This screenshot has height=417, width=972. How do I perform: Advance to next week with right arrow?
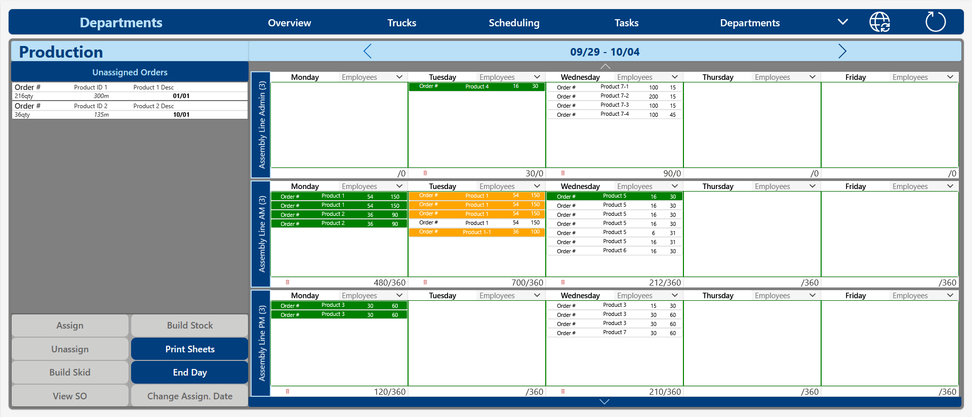[842, 51]
